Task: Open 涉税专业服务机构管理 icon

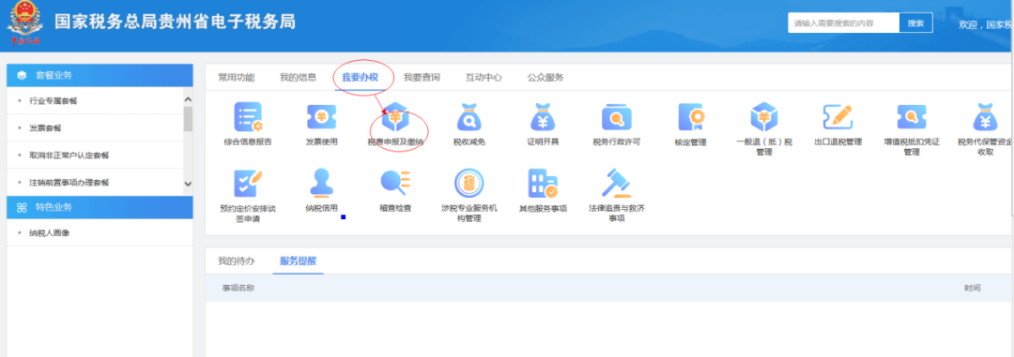Action: pos(469,184)
